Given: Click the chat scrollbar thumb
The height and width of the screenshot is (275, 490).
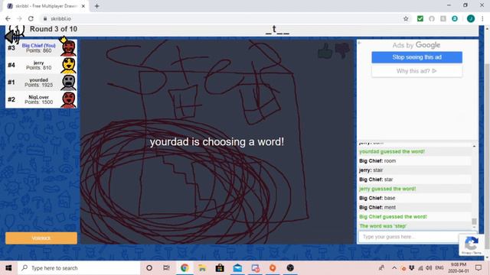Looking at the screenshot, I should click(474, 221).
